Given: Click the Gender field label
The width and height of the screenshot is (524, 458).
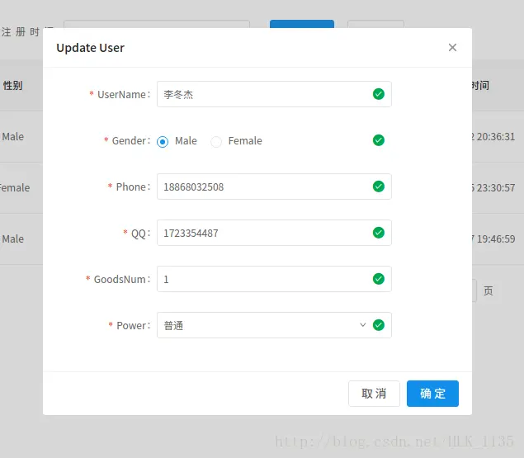Looking at the screenshot, I should point(127,141).
